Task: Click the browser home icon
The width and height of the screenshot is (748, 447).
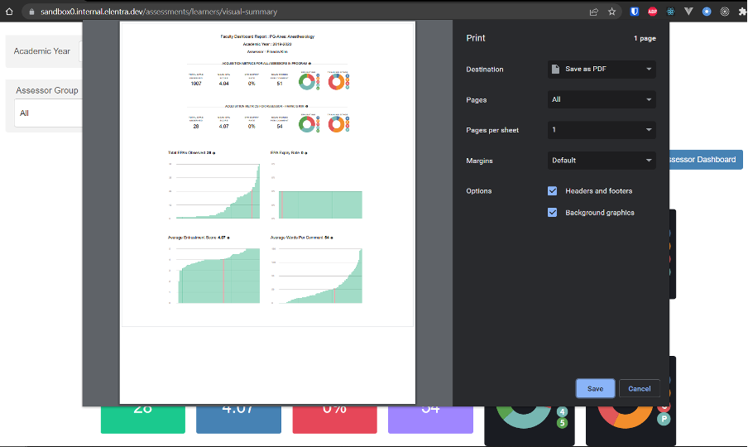Action: [x=9, y=12]
